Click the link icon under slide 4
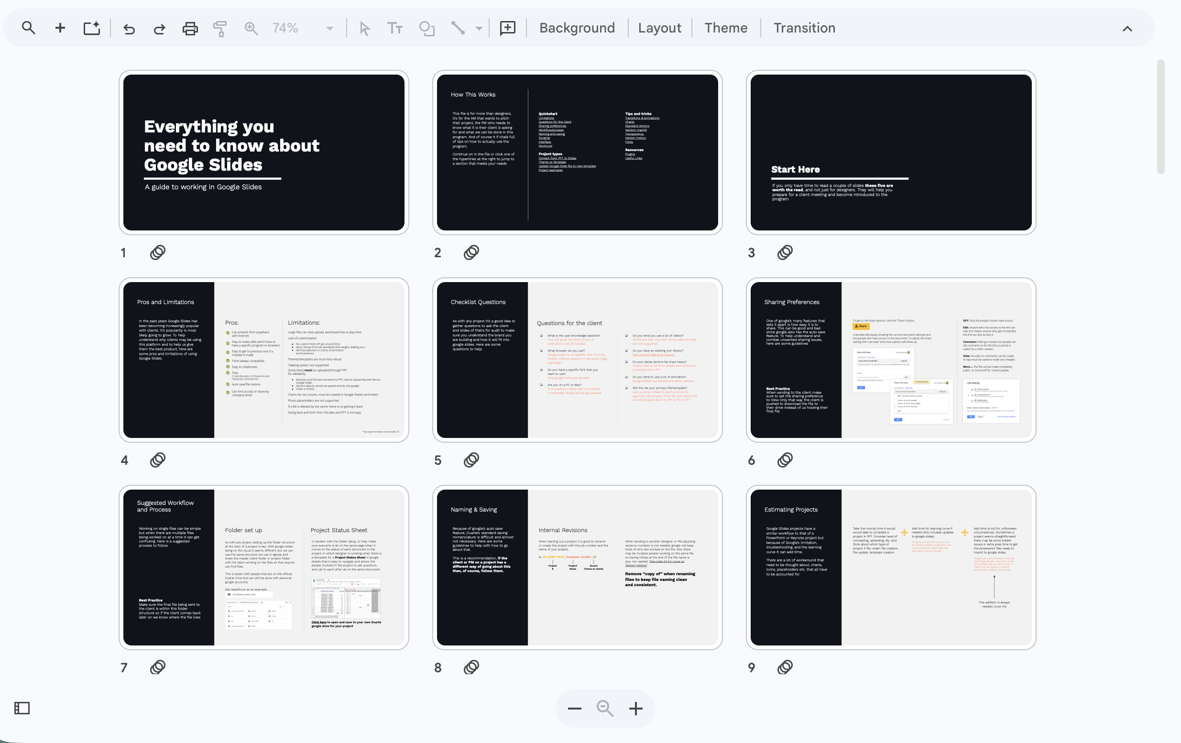 pos(158,460)
